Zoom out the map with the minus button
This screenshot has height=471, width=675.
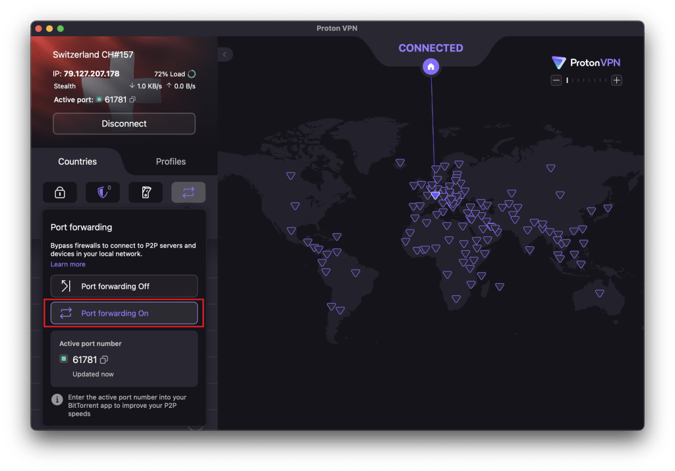click(x=556, y=80)
